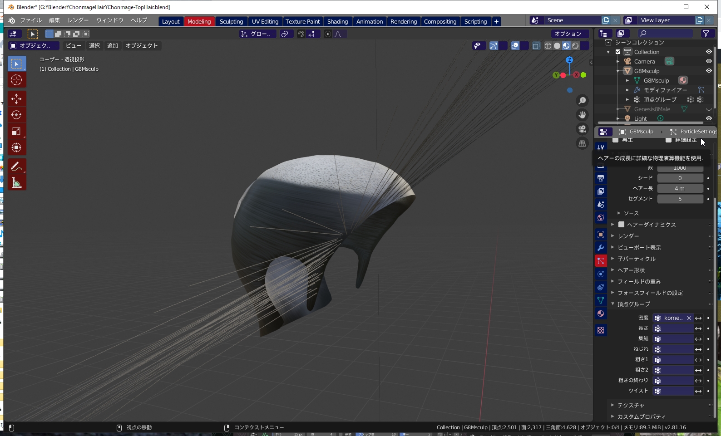
Task: Choose the Annotate pencil tool
Action: click(16, 167)
